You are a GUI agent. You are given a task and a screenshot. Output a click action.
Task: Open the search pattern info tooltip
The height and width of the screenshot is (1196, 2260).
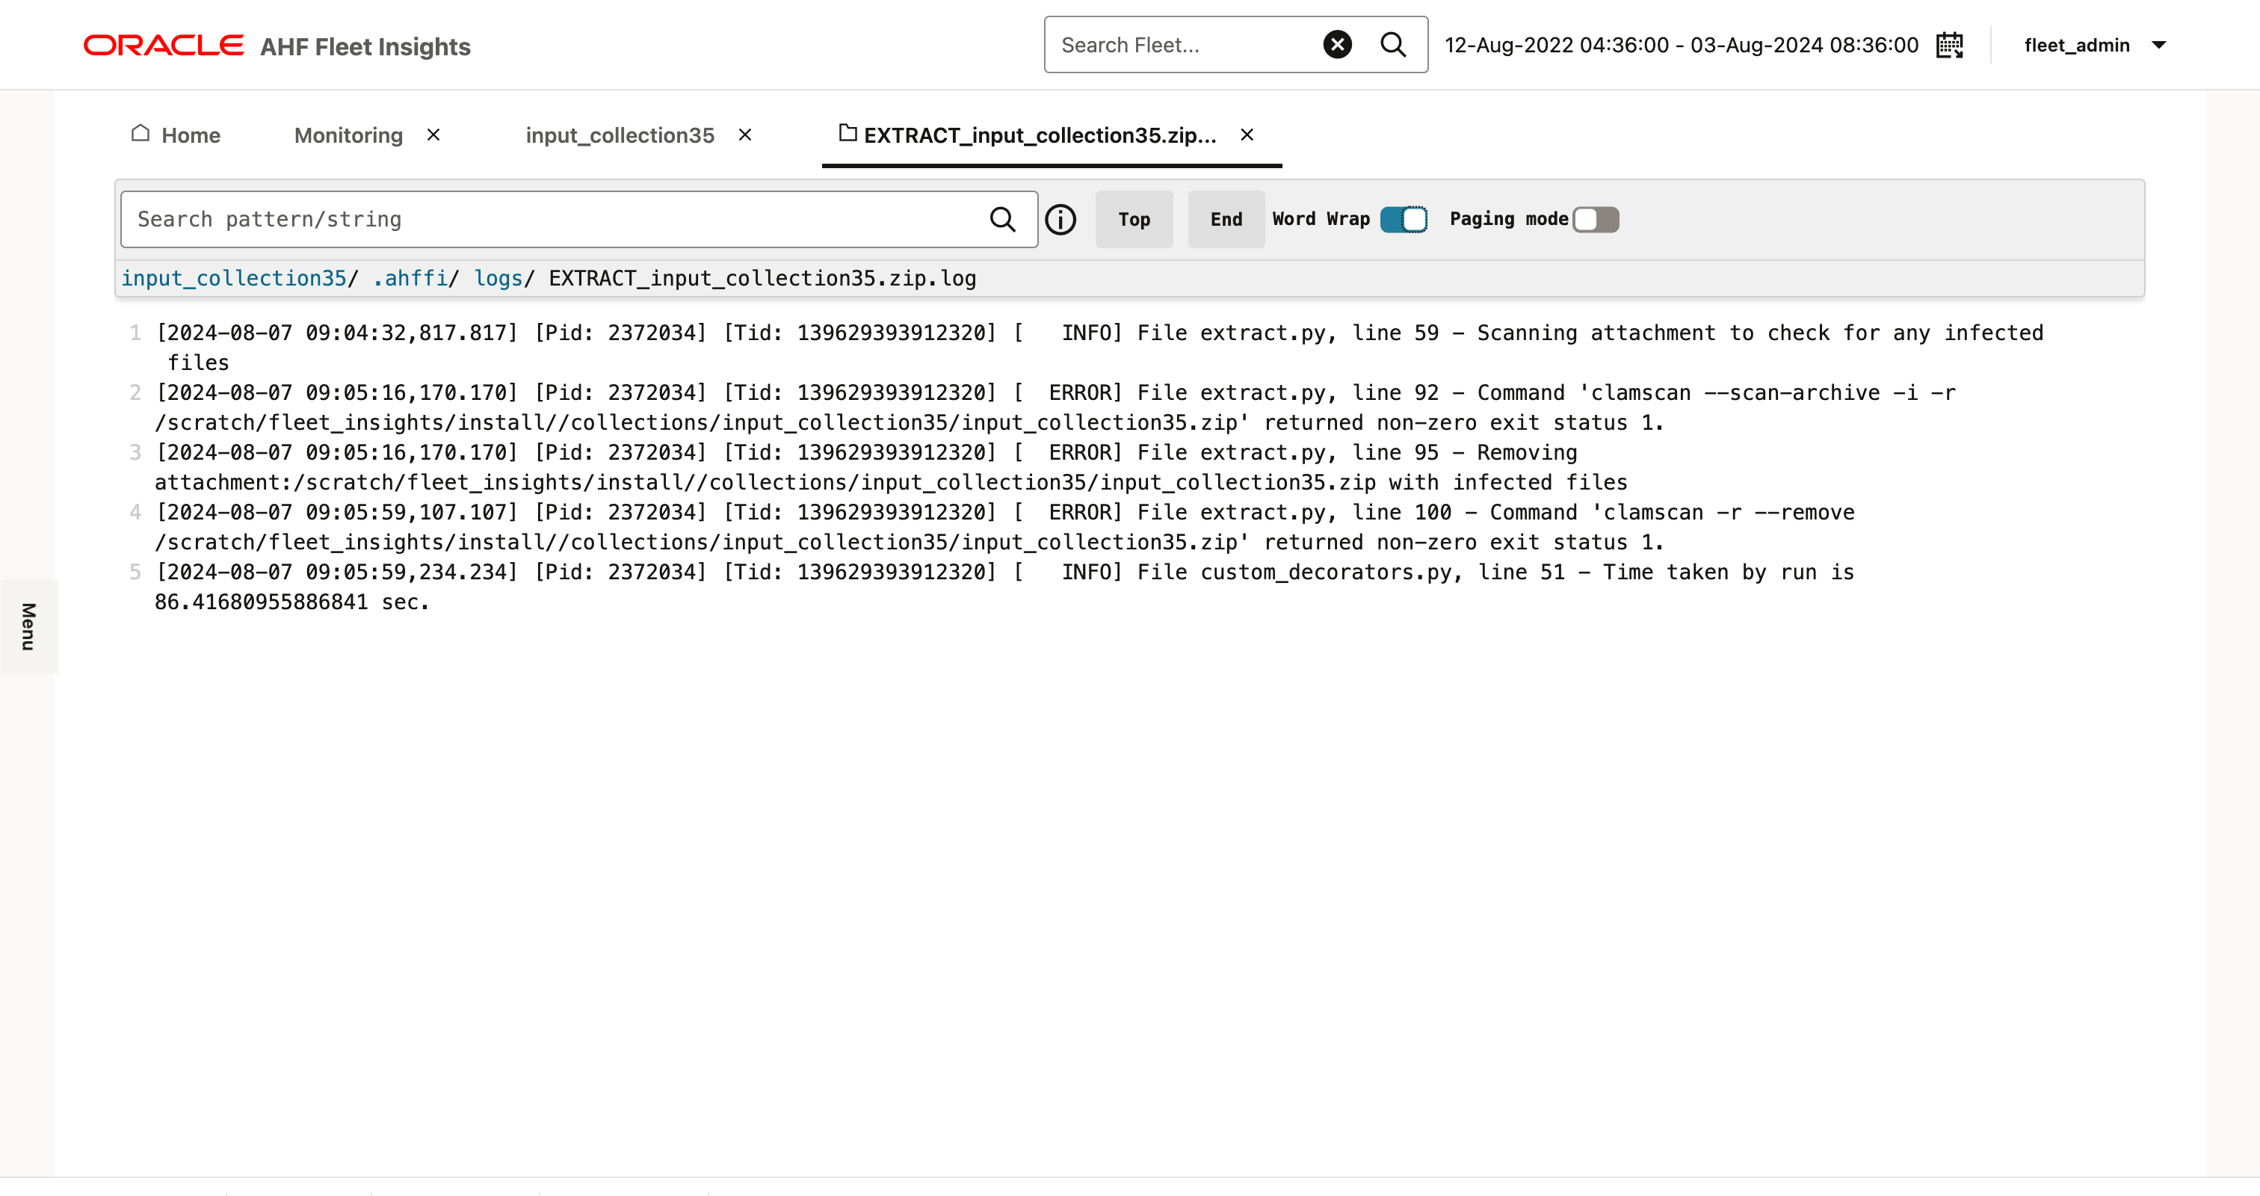click(1060, 219)
